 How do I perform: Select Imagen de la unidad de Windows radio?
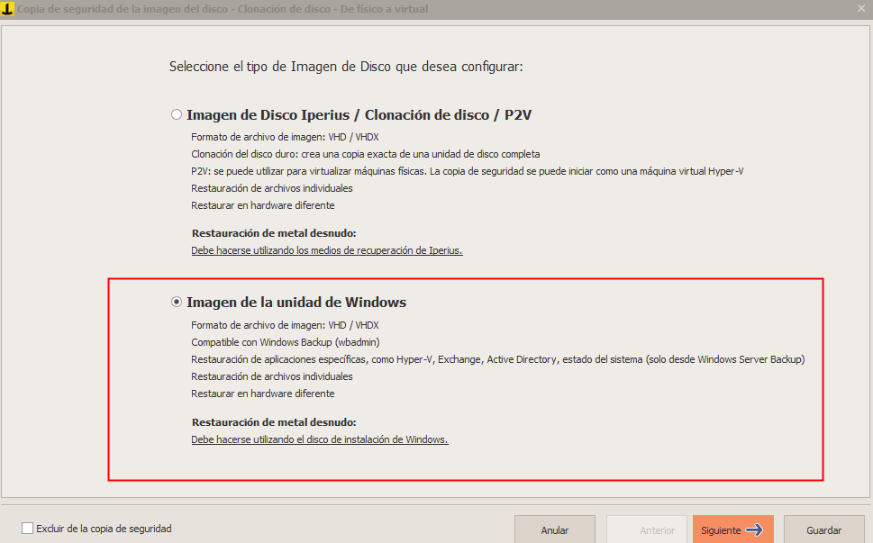pyautogui.click(x=177, y=302)
